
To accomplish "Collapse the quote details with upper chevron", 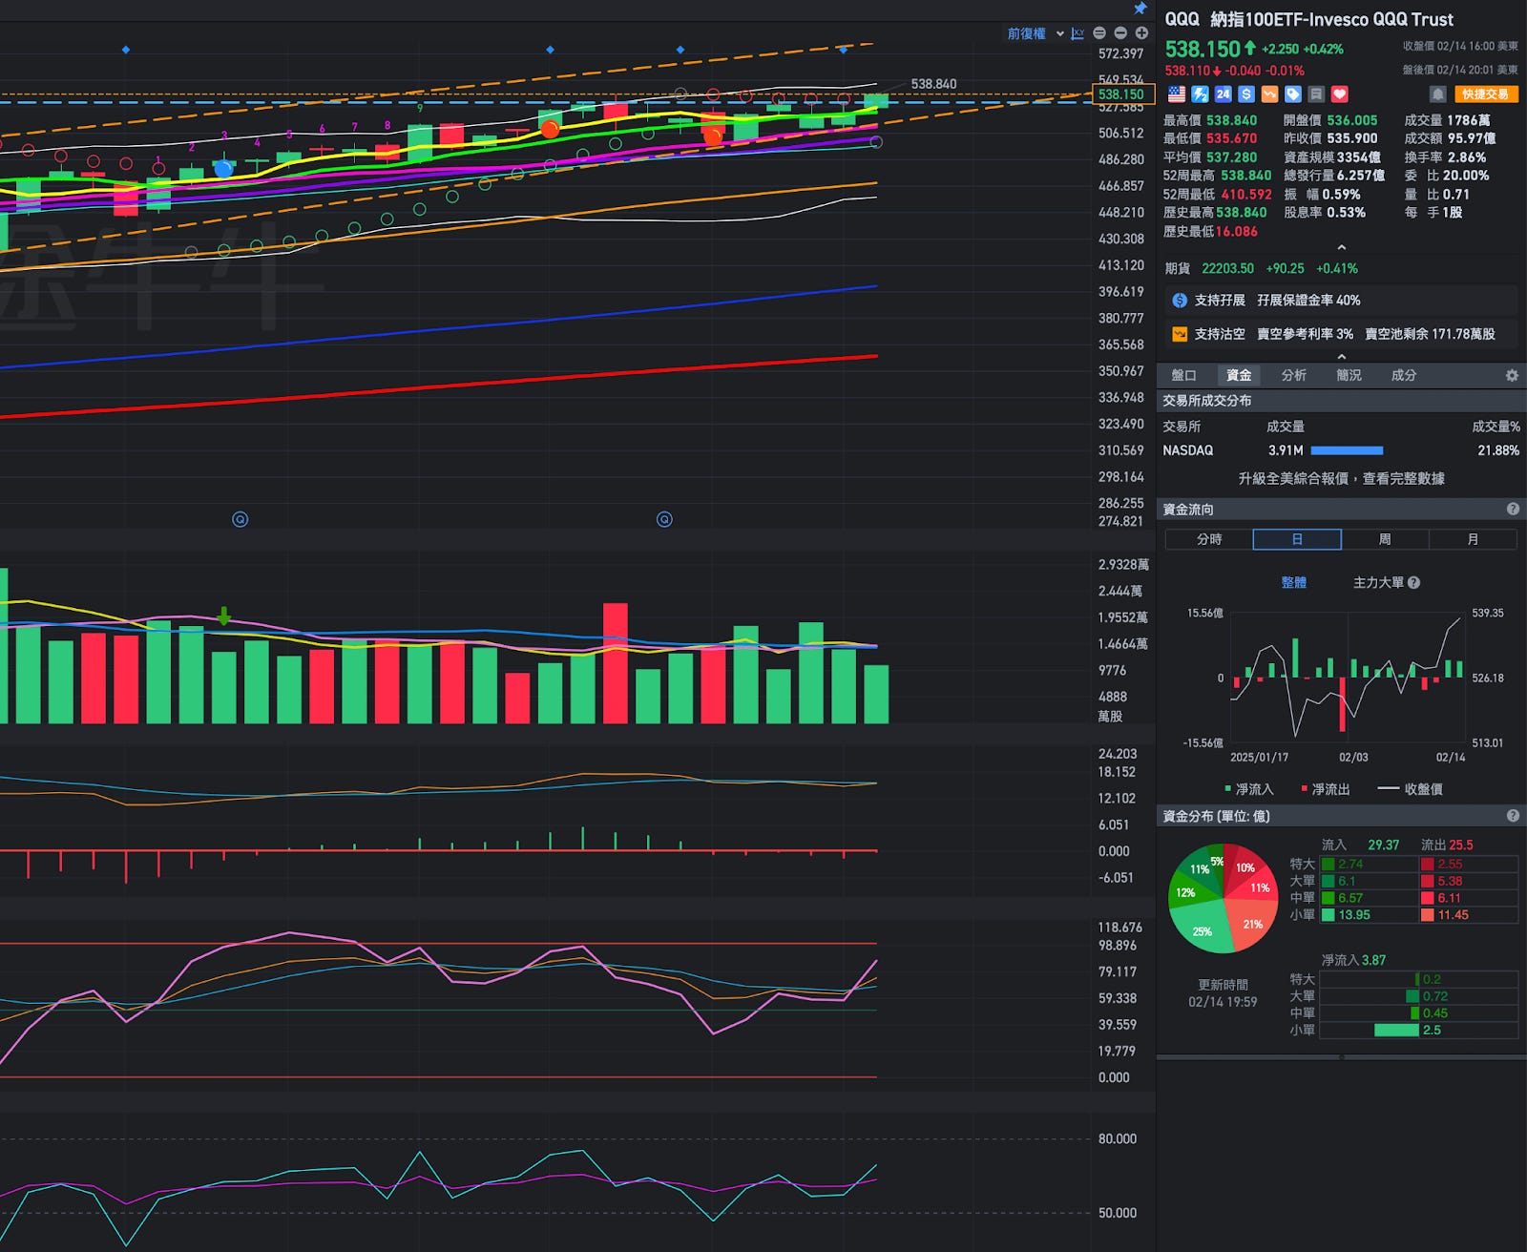I will (x=1341, y=248).
